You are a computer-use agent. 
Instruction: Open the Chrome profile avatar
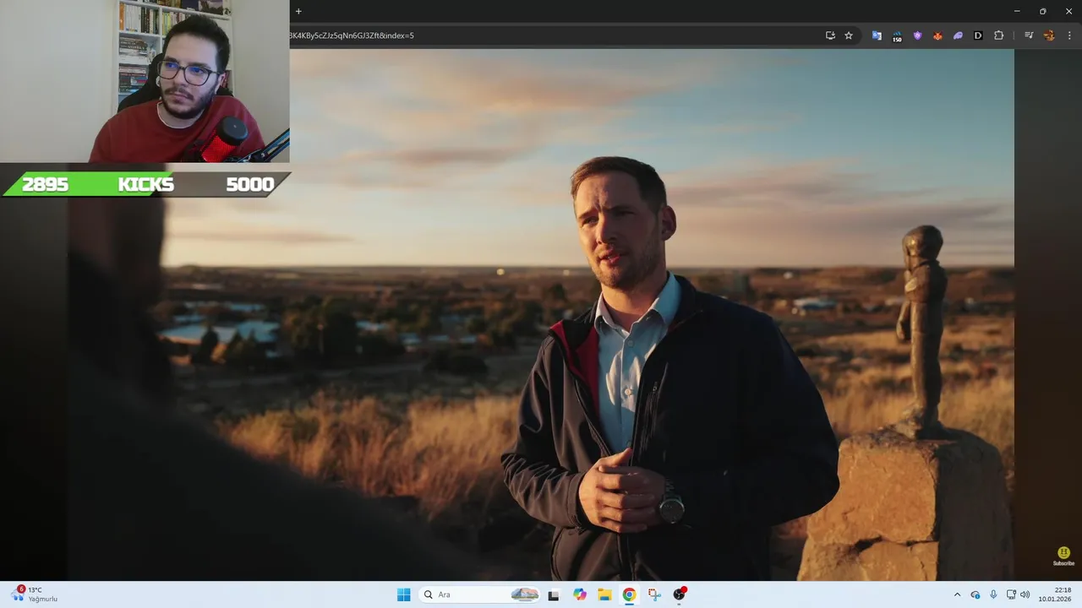point(1049,35)
